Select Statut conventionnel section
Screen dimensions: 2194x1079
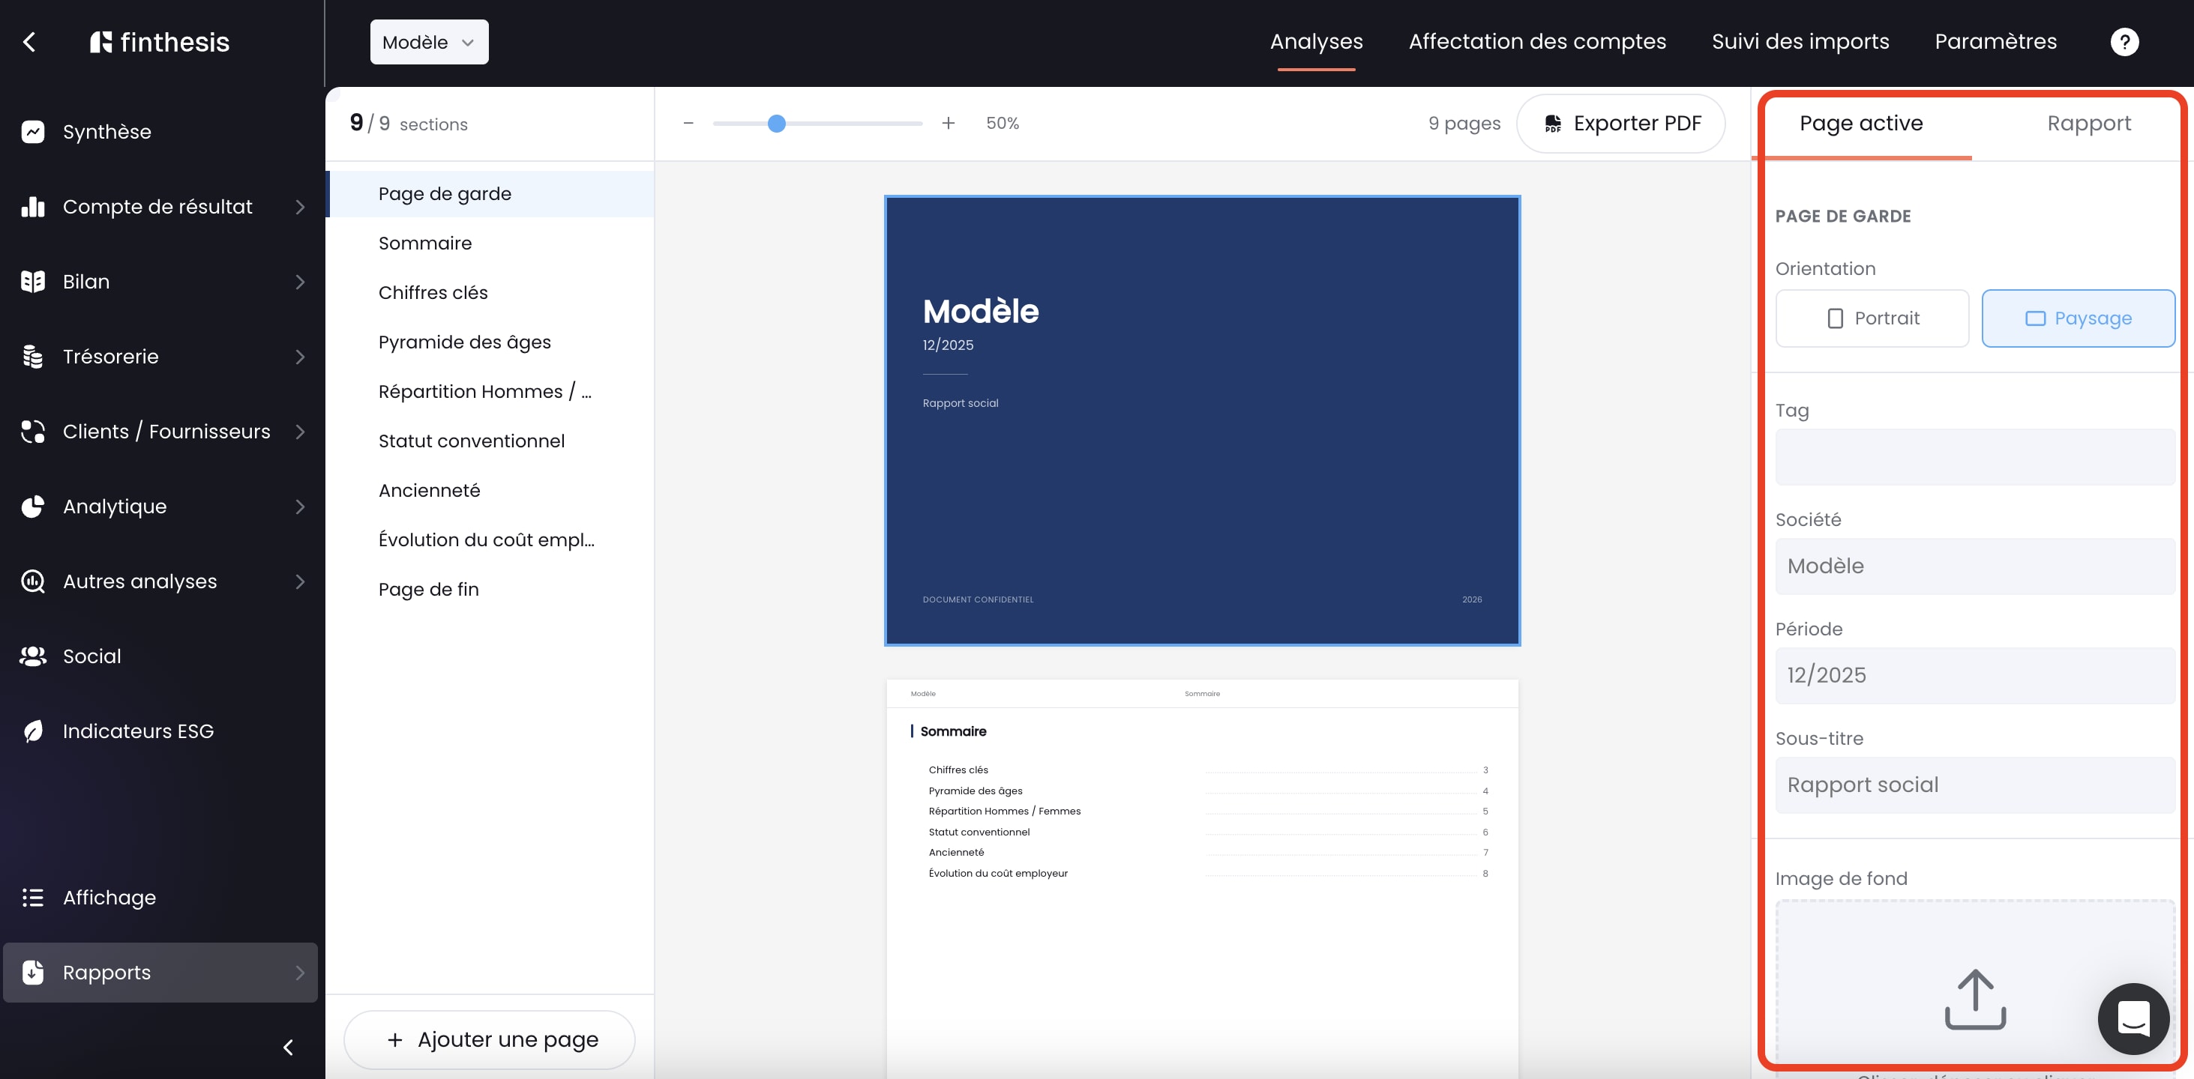[x=490, y=441]
